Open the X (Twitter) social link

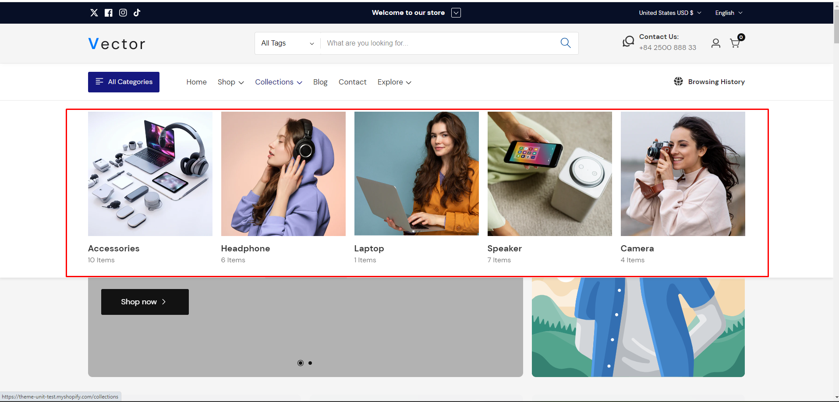tap(94, 13)
